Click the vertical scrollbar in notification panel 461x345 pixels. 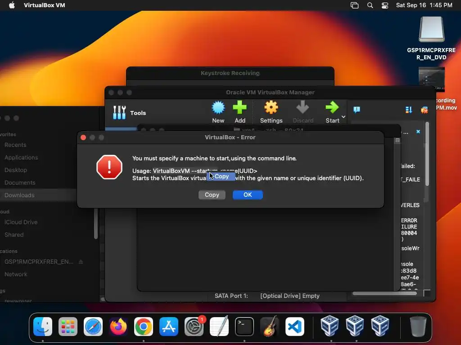point(427,154)
